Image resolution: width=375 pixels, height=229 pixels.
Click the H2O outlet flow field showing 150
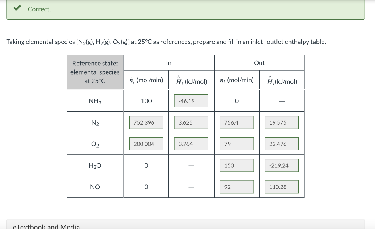click(x=237, y=165)
